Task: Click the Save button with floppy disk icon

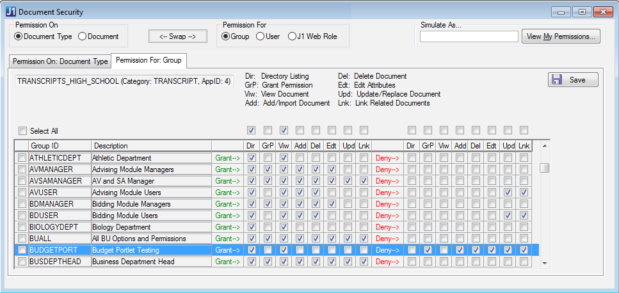Action: tap(573, 80)
